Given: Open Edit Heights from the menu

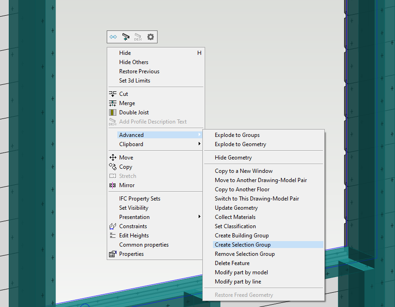Looking at the screenshot, I should 134,236.
